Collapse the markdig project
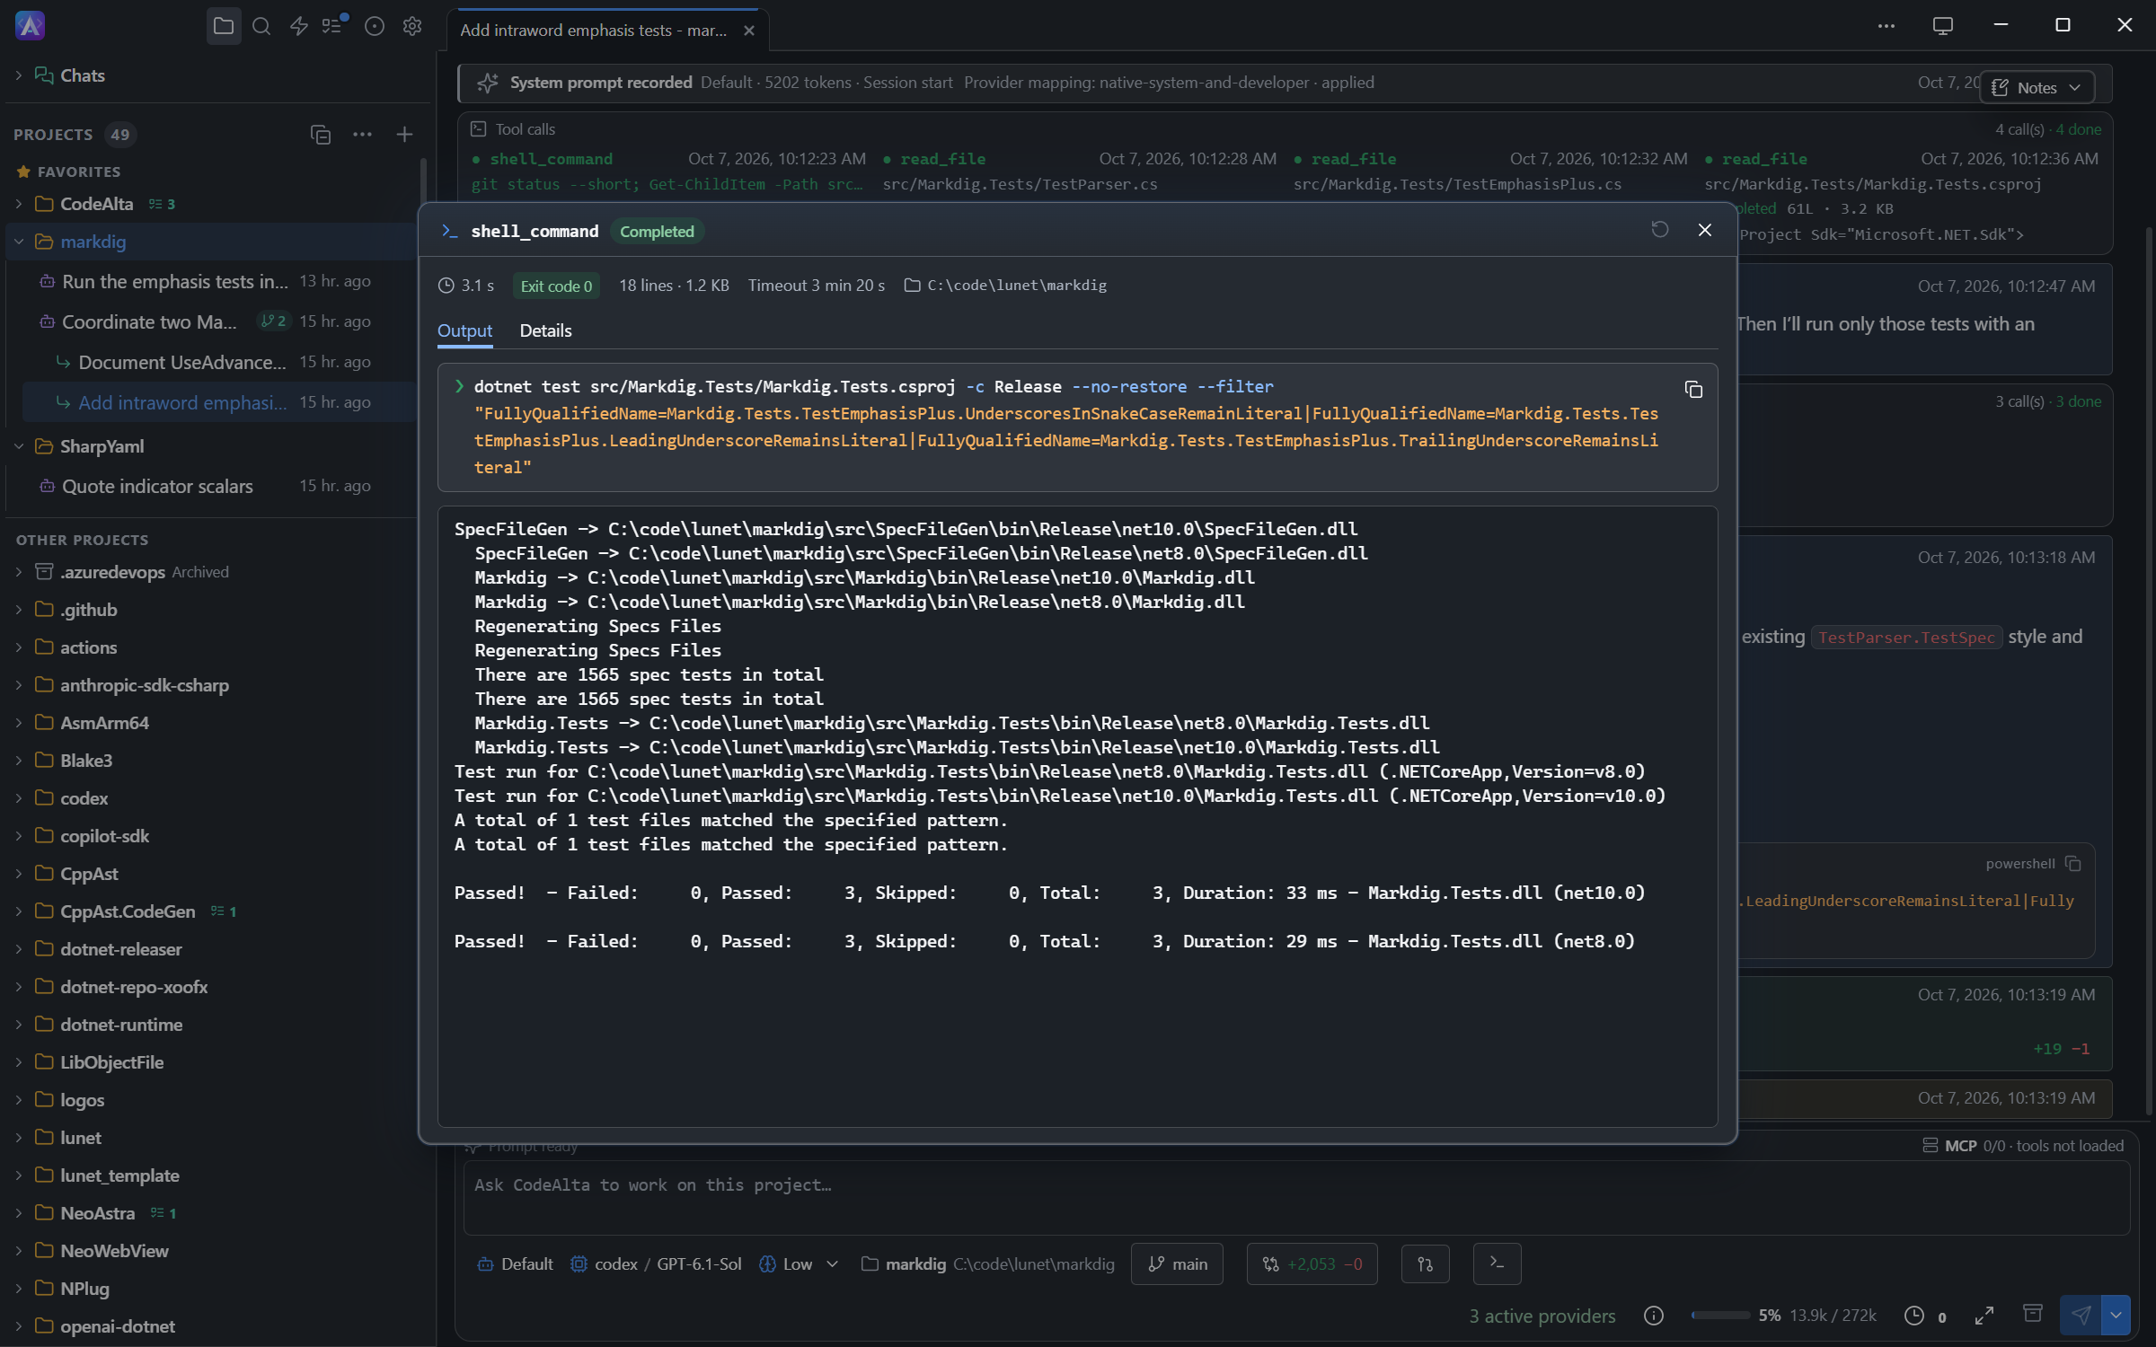This screenshot has width=2156, height=1347. click(19, 242)
